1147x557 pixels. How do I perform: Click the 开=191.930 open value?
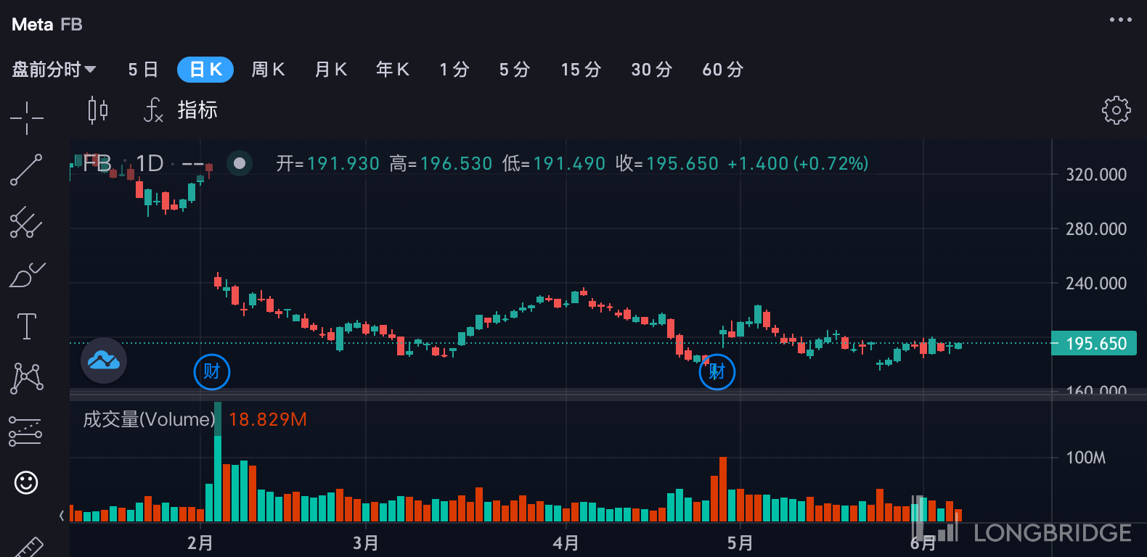(x=327, y=163)
